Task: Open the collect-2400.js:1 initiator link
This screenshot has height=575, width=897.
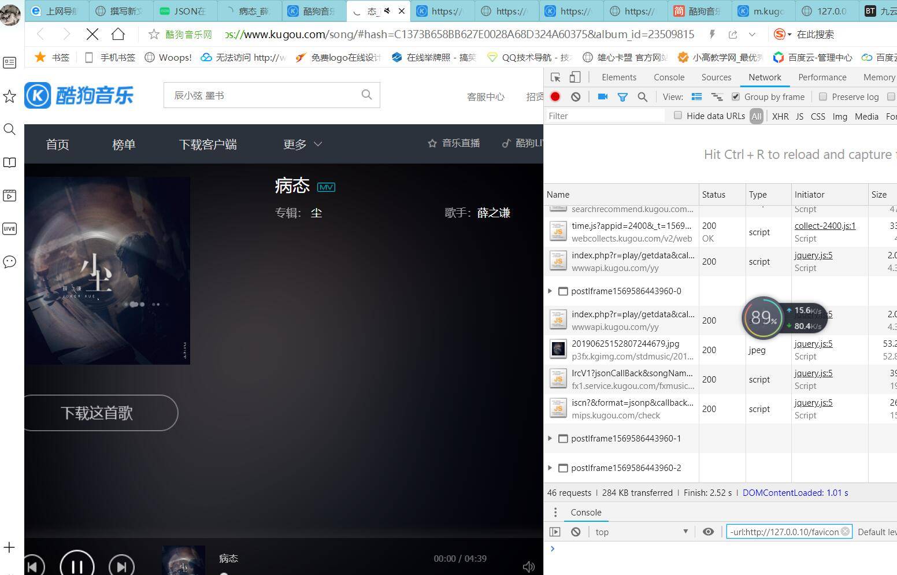Action: (x=825, y=226)
